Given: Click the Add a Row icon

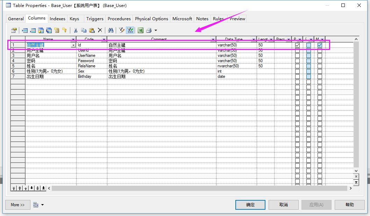Looking at the screenshot, I should (x=33, y=30).
